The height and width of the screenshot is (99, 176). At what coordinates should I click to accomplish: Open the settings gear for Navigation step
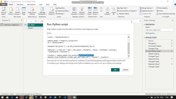coord(172,43)
